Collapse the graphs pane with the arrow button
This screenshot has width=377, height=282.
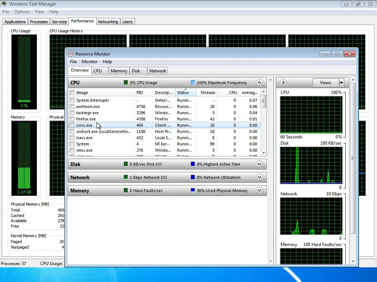click(x=283, y=83)
